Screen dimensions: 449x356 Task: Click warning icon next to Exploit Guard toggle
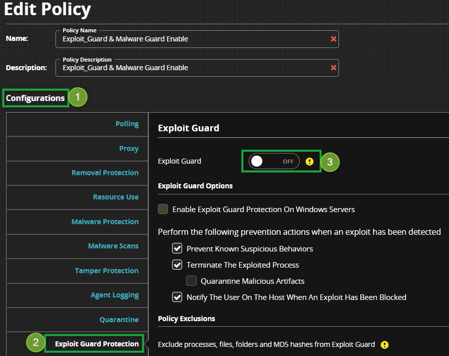click(310, 162)
